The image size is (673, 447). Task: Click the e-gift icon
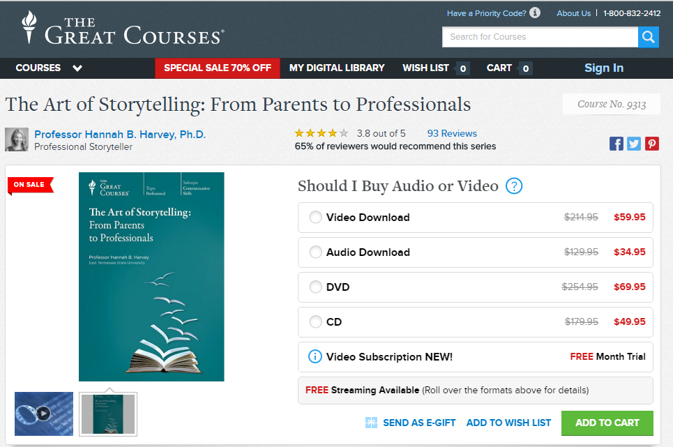coord(371,423)
